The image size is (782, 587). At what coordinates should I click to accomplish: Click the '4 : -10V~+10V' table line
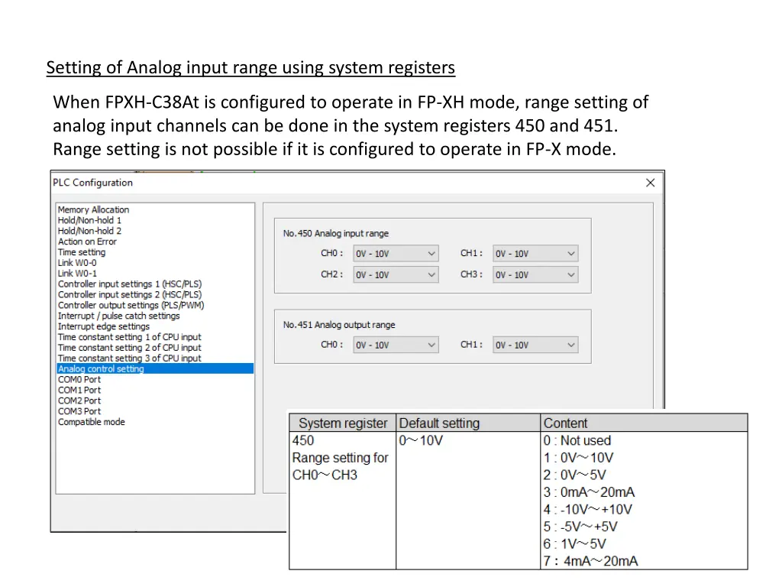(x=587, y=510)
